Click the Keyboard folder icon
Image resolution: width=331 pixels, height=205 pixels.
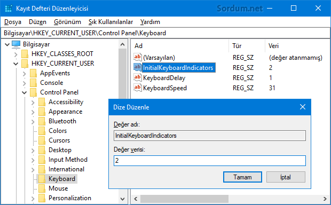coord(42,179)
